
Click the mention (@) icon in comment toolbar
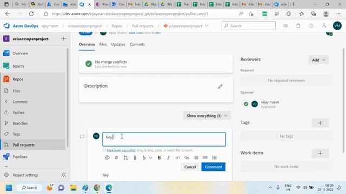click(107, 157)
